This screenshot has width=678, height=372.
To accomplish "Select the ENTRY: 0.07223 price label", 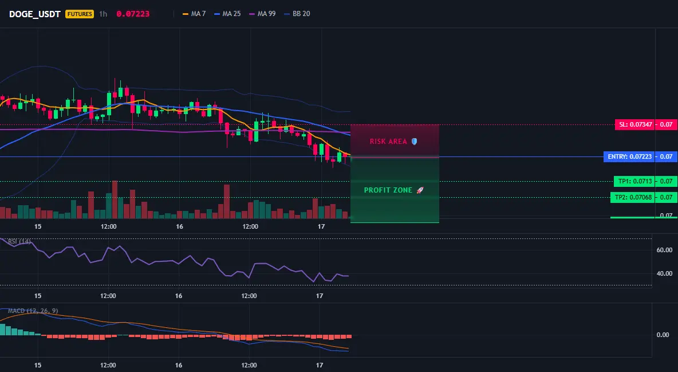I will click(x=629, y=157).
